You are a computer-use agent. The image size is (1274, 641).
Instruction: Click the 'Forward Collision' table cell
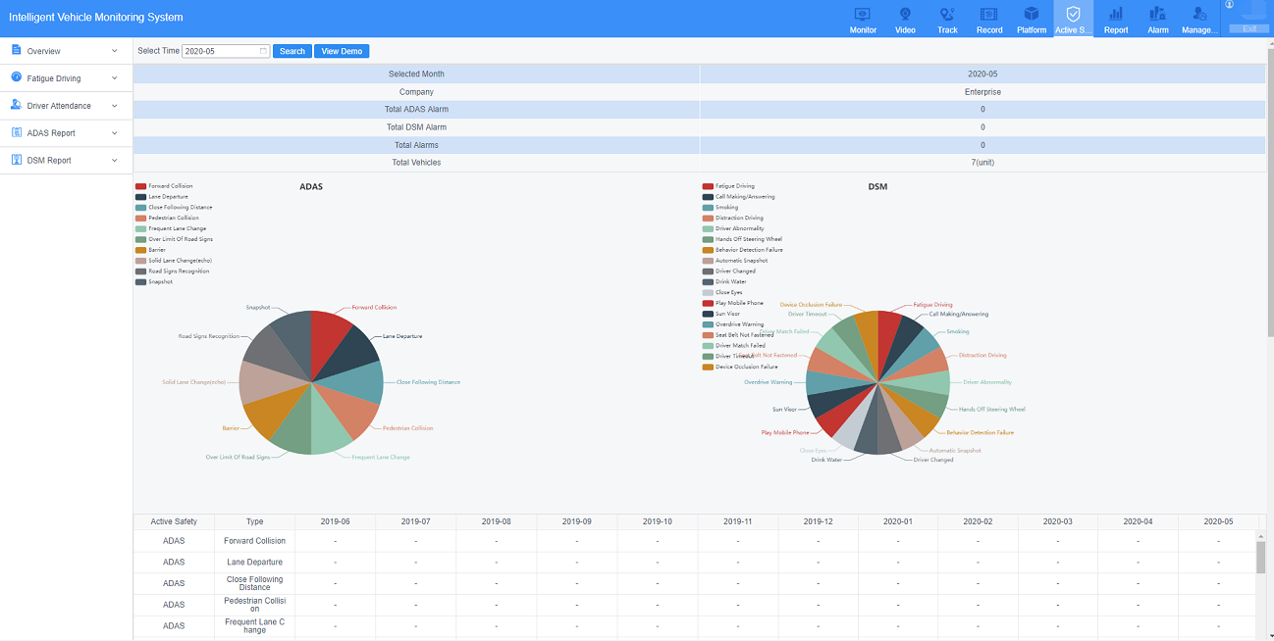[254, 541]
